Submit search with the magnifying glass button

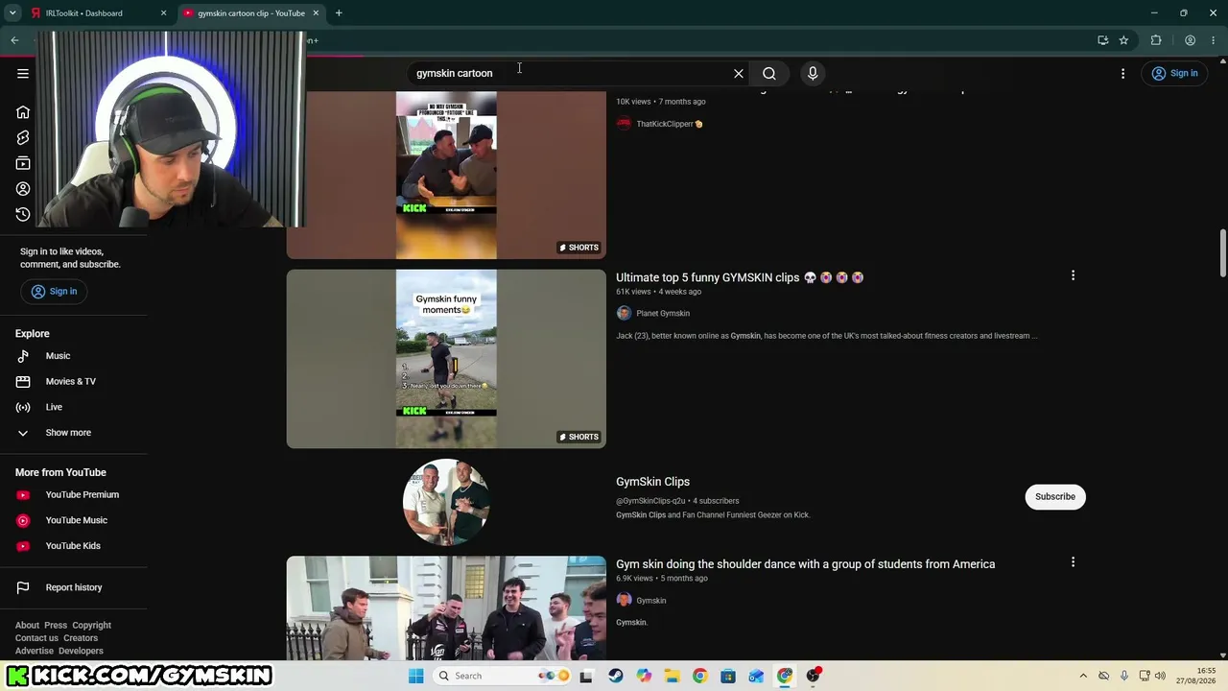[769, 74]
